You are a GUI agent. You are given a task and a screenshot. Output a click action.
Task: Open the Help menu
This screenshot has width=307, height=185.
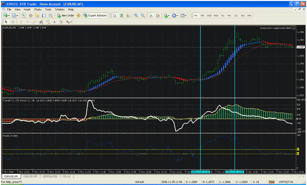click(x=71, y=9)
